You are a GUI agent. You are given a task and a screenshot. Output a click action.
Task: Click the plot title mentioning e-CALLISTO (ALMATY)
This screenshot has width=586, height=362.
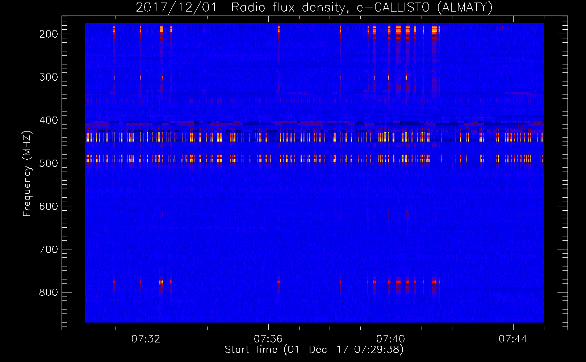(314, 8)
